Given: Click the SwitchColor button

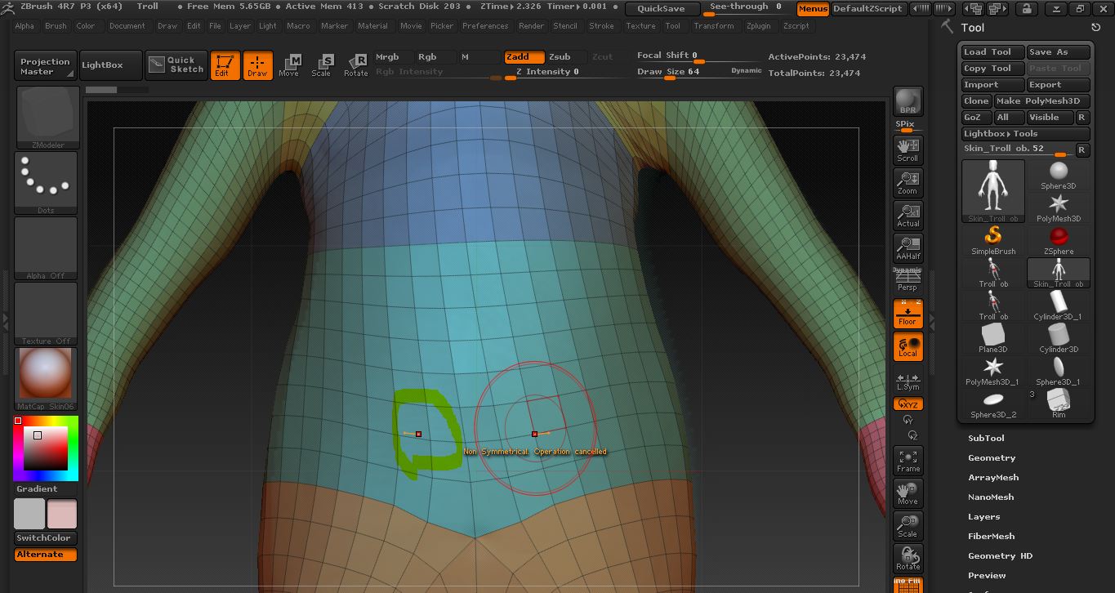Looking at the screenshot, I should point(46,538).
